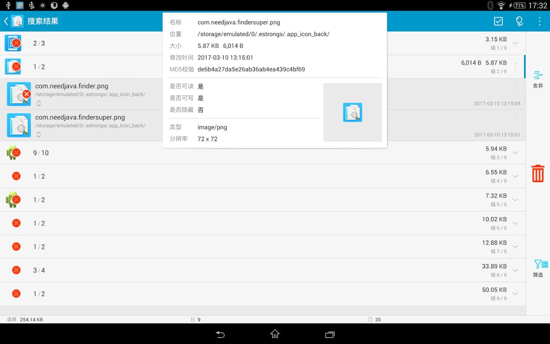Tap the image preview thumbnail in details popup

coord(352,112)
